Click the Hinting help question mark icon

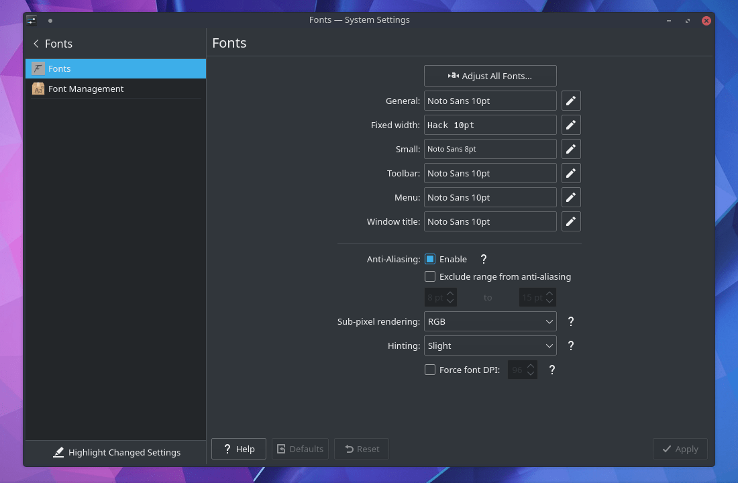571,345
